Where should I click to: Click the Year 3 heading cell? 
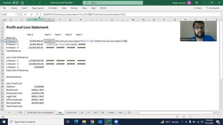coord(58,35)
